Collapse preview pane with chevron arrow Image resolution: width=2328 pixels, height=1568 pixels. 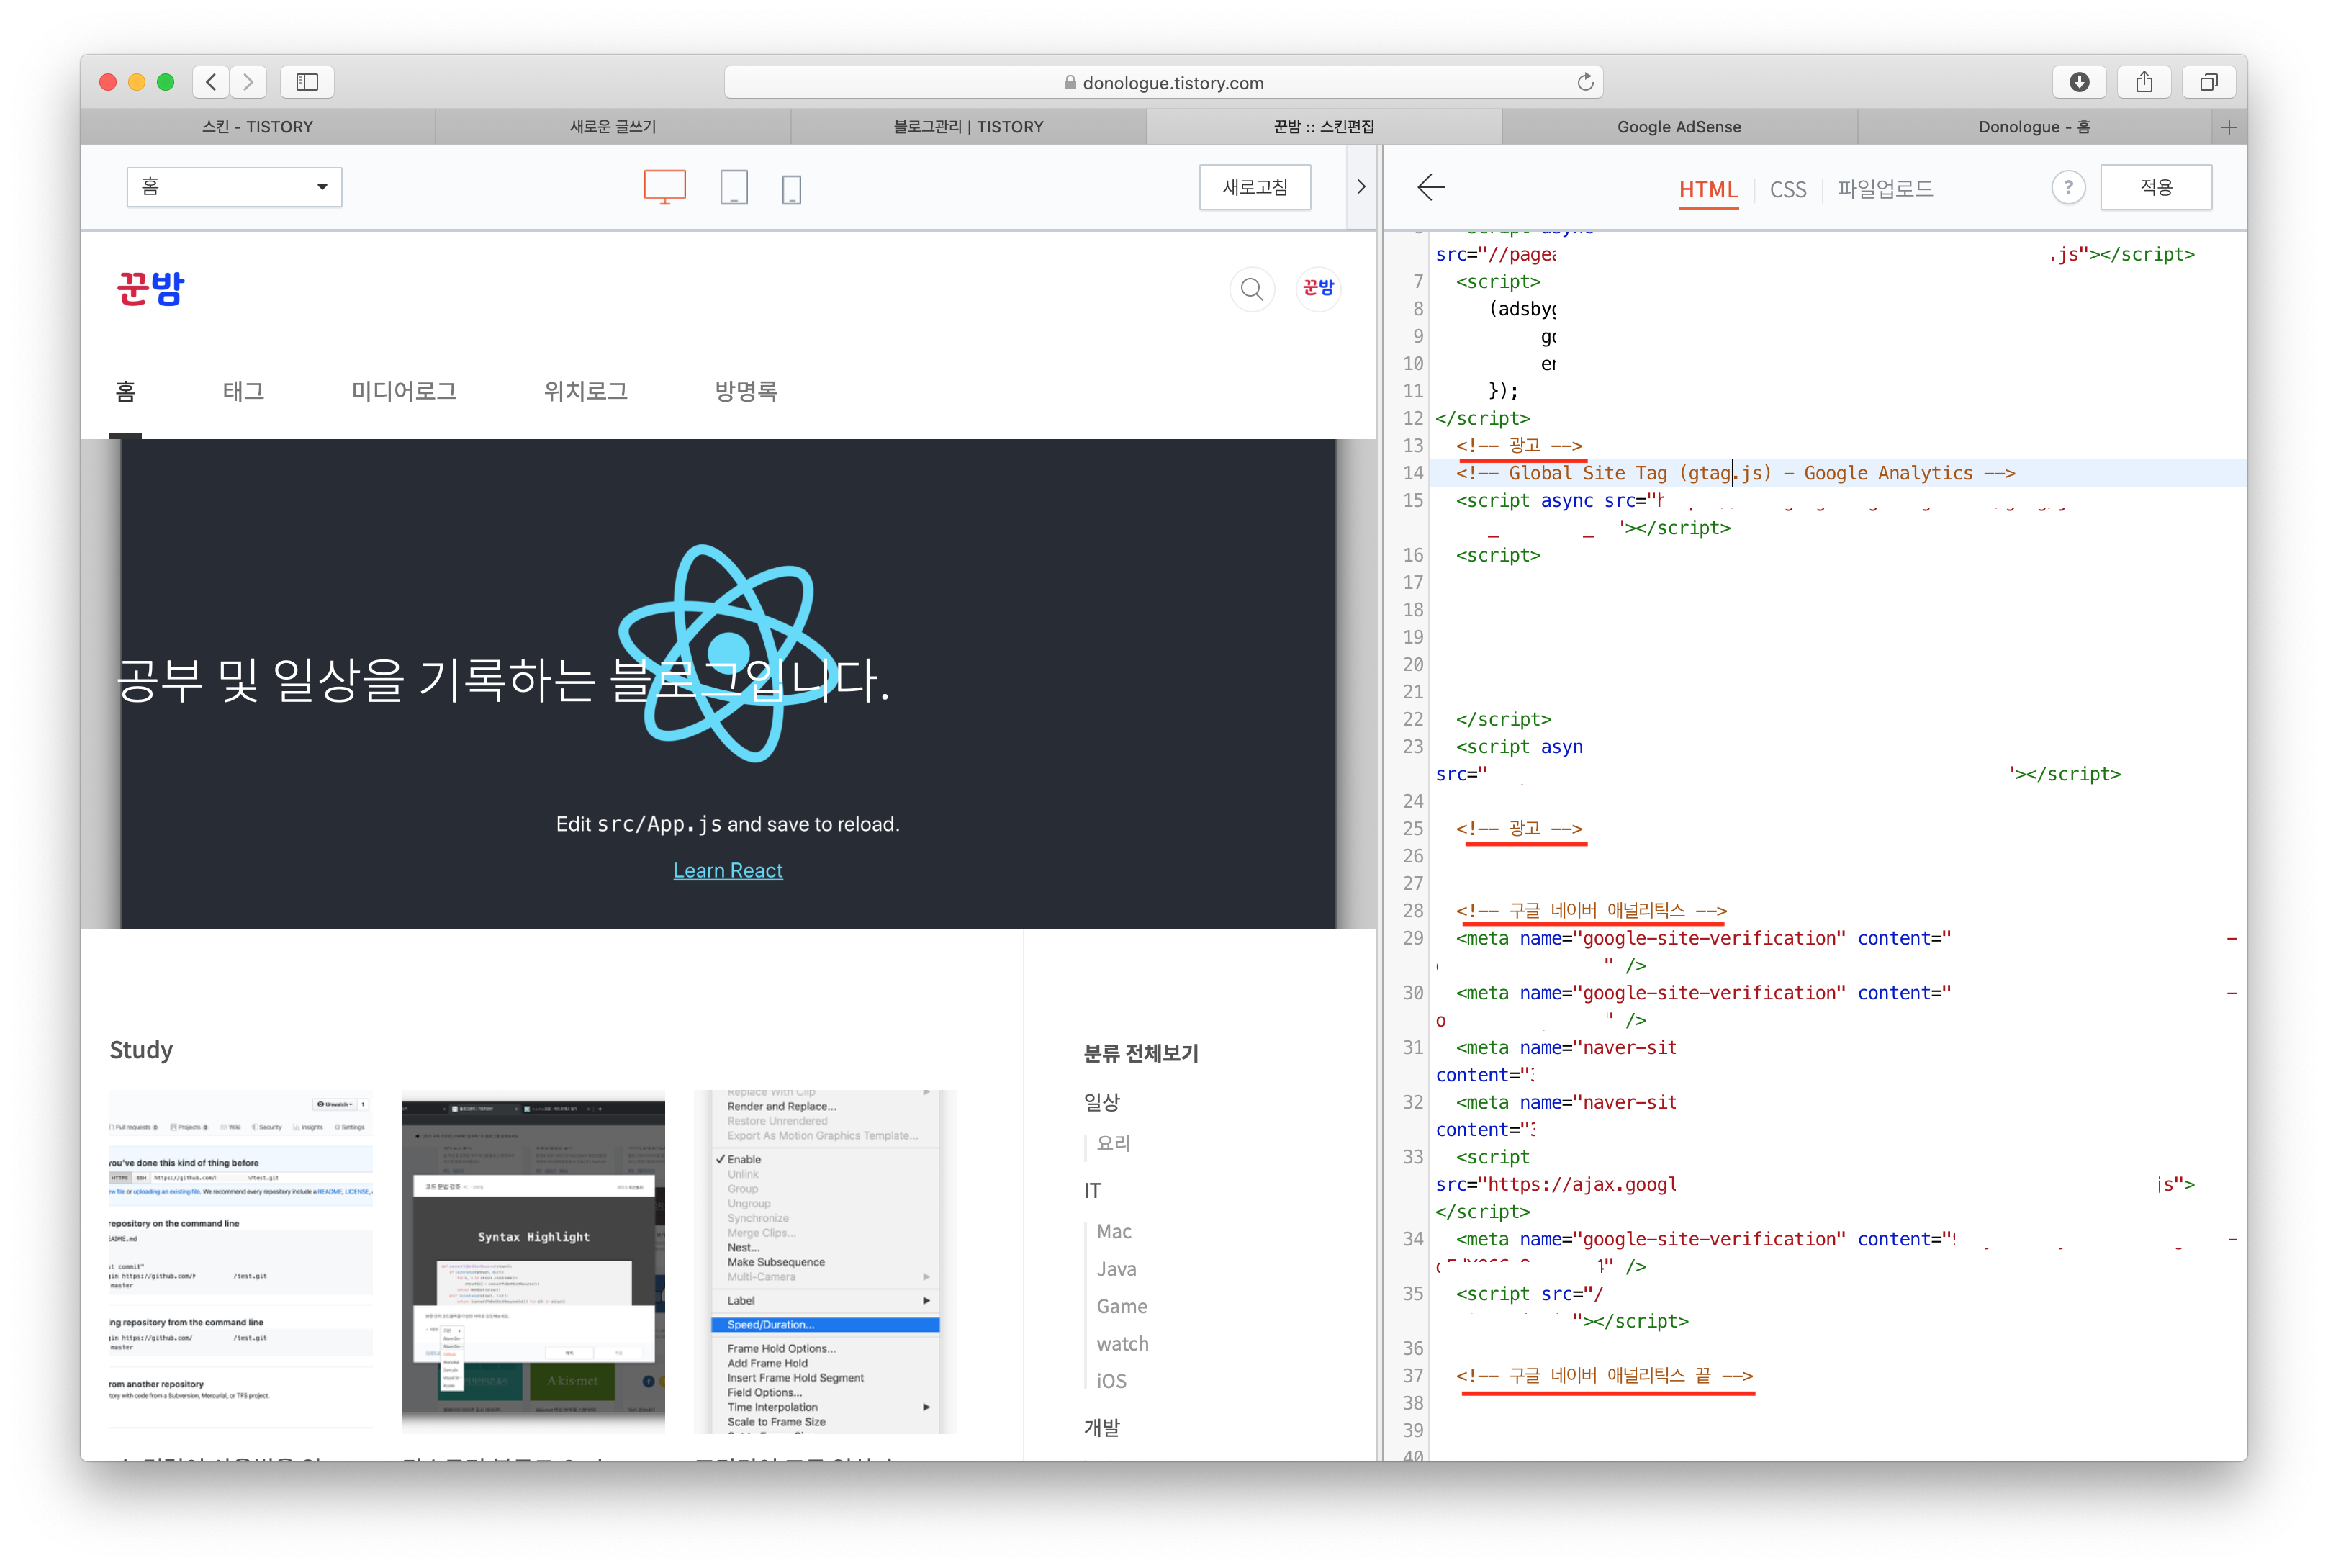click(x=1360, y=187)
